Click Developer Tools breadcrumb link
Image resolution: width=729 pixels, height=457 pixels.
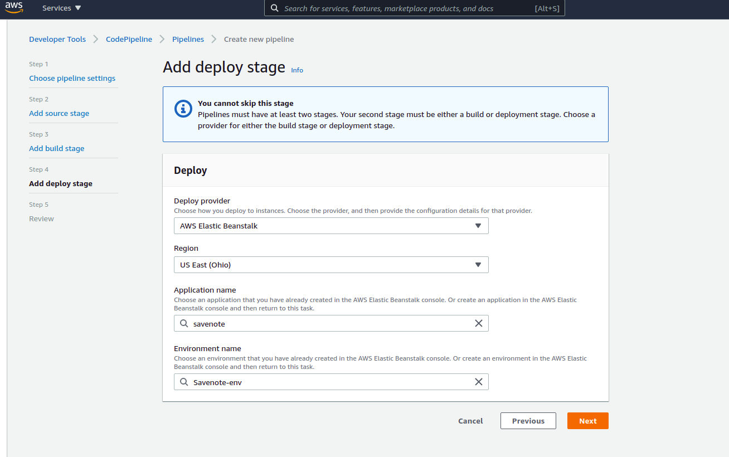(x=57, y=40)
